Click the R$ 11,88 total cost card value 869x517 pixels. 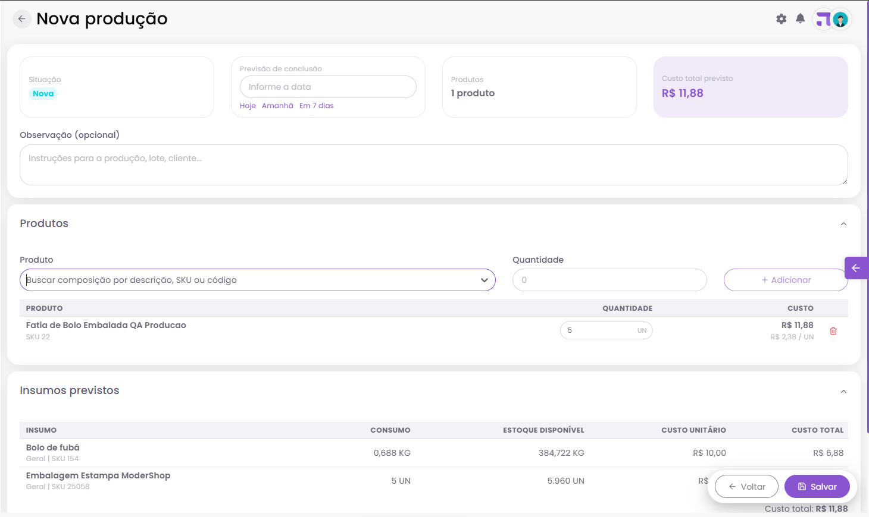(x=683, y=93)
